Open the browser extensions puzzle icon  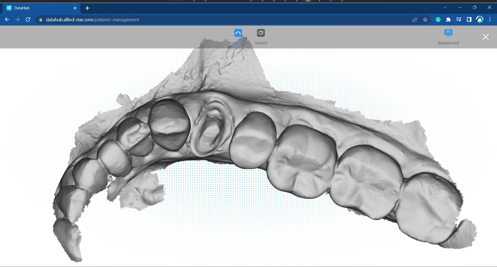pos(449,19)
